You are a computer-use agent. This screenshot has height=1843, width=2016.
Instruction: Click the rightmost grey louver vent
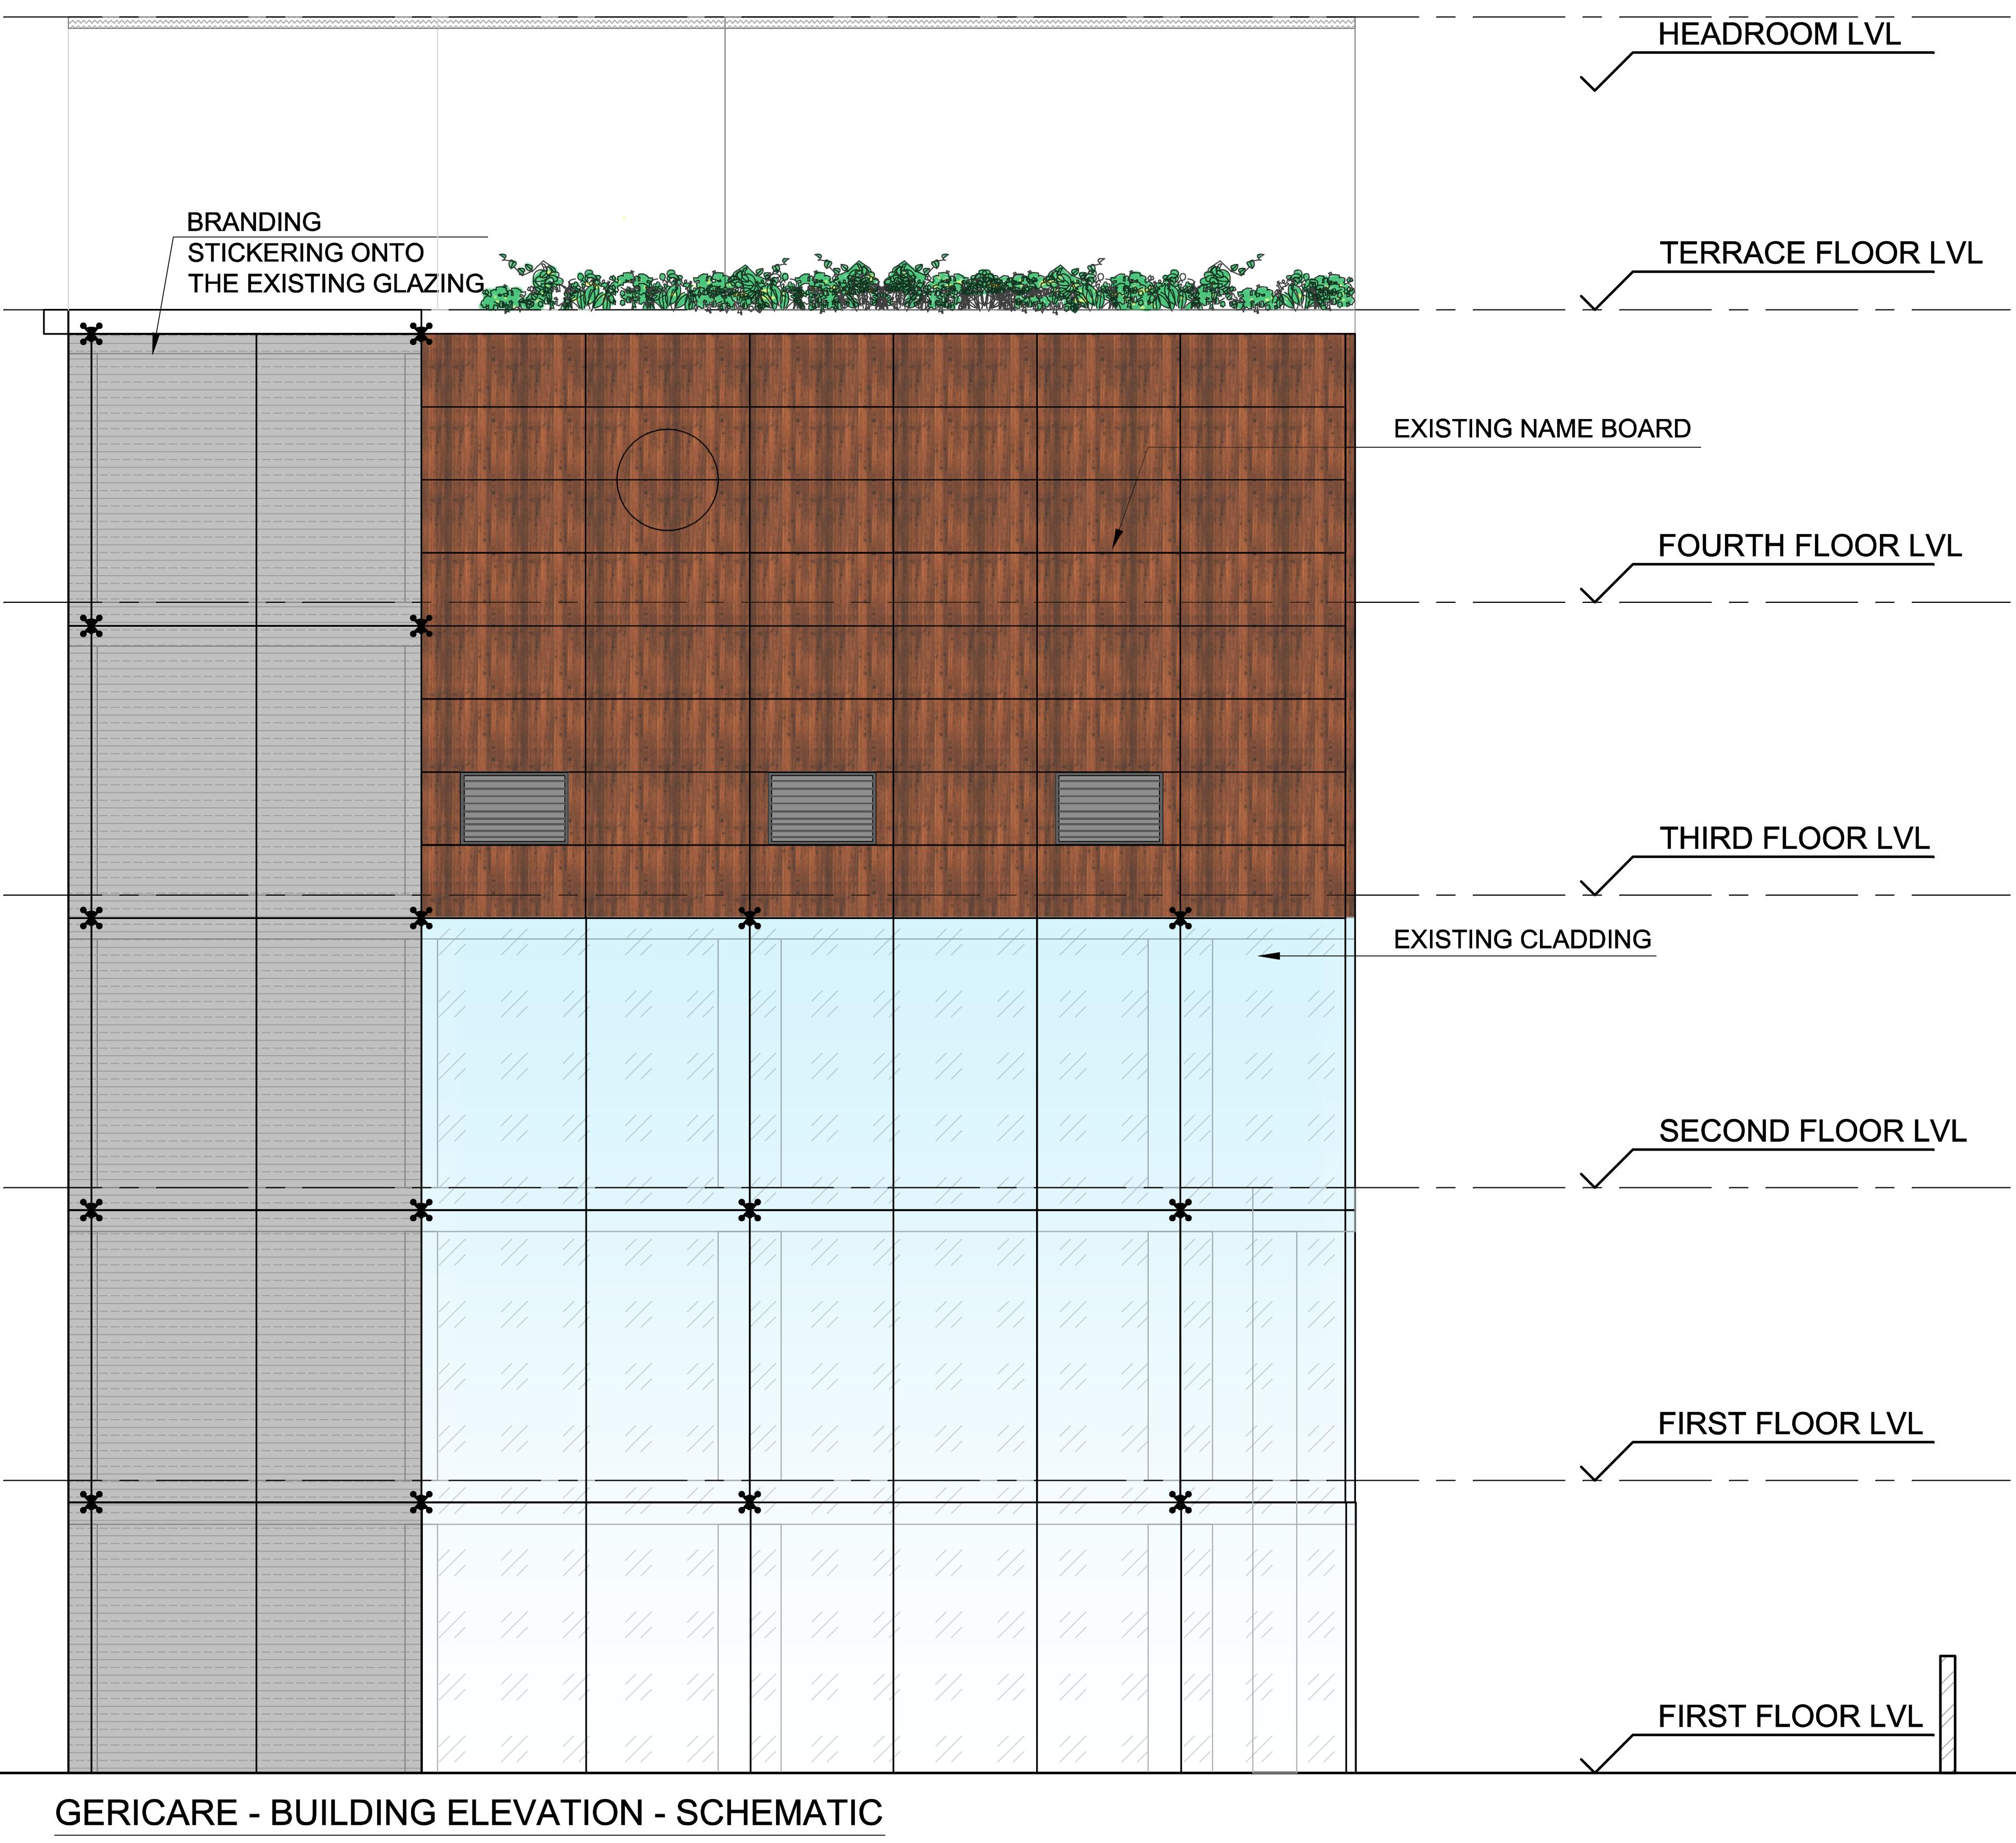[x=1109, y=808]
